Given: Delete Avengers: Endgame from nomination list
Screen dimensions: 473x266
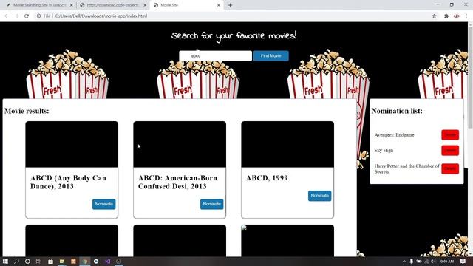Looking at the screenshot, I should click(x=450, y=134).
